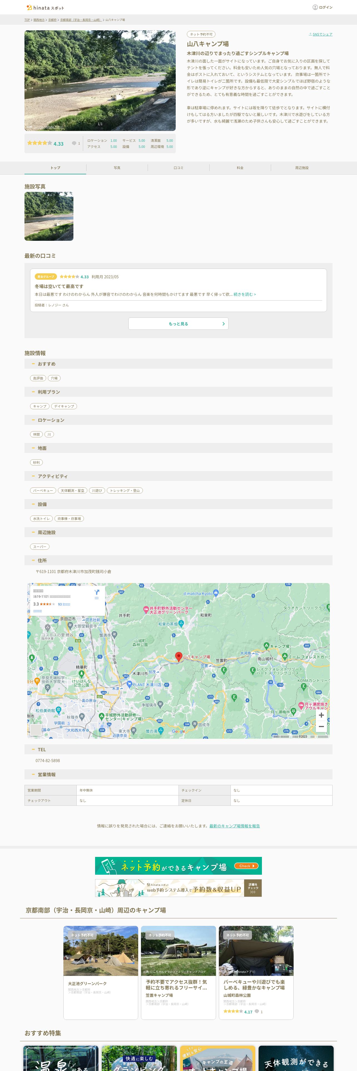Select the 川遊び tag
This screenshot has width=357, height=1071.
pyautogui.click(x=97, y=491)
